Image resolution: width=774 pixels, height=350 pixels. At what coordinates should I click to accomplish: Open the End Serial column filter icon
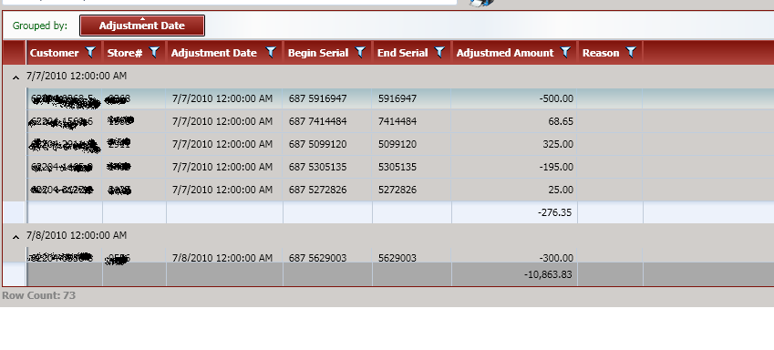[x=439, y=52]
